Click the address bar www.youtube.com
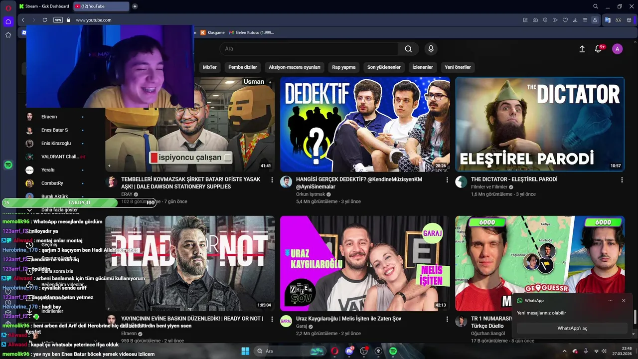 point(94,20)
